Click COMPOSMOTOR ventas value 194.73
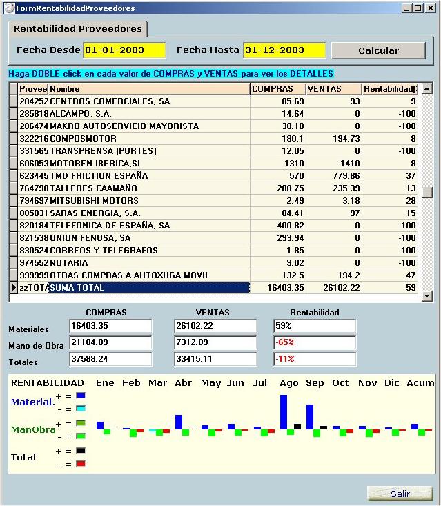 coord(333,139)
